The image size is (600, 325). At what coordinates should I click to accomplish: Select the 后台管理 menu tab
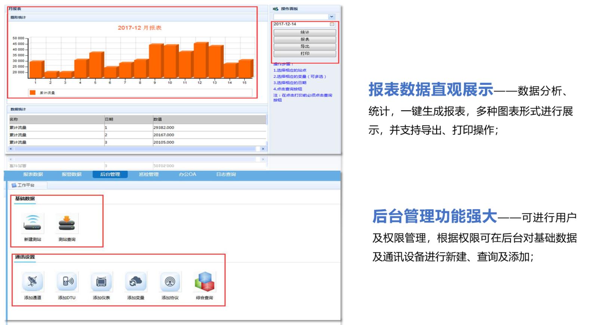pyautogui.click(x=110, y=174)
